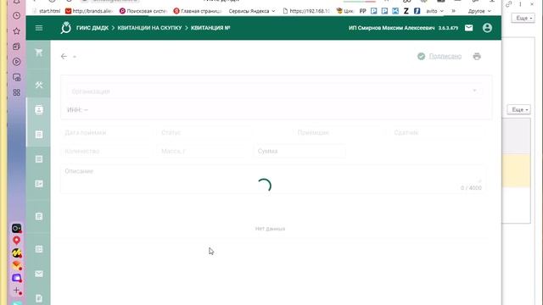The width and height of the screenshot is (543, 305).
Task: Open browser history clock icon
Action: pos(16,15)
